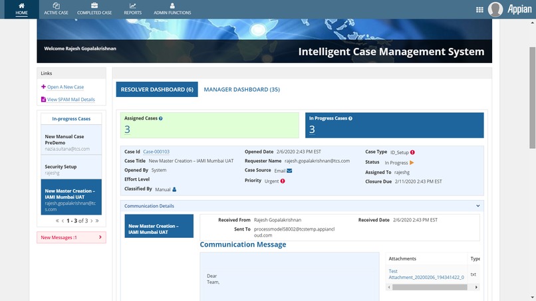Click the plus icon beside Open A New Case
The image size is (536, 301).
point(43,87)
